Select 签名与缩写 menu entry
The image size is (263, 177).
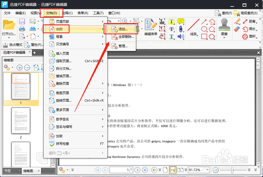(75, 127)
